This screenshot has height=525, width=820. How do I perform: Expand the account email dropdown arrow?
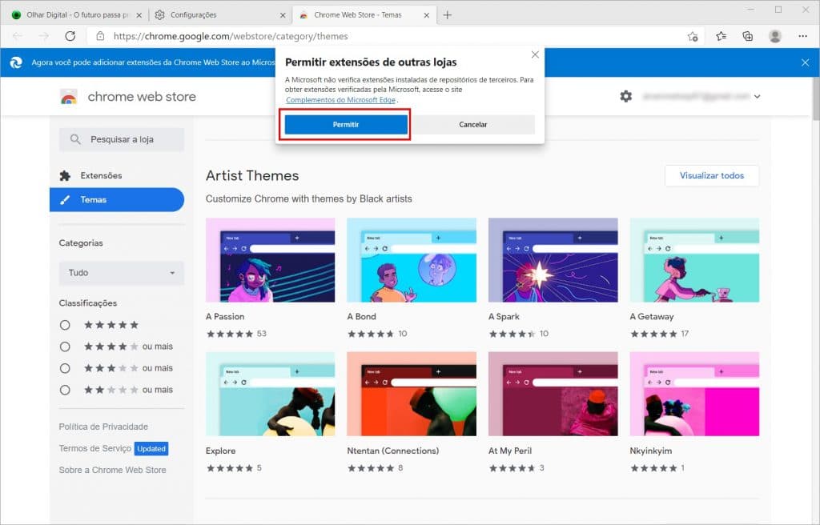pyautogui.click(x=758, y=96)
